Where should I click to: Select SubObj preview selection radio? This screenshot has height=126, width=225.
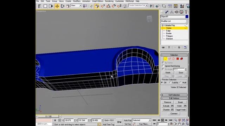170,83
